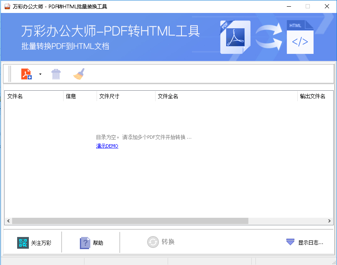The image size is (337, 265).
Task: Click the 关注万彩 QR code icon
Action: coord(23,242)
